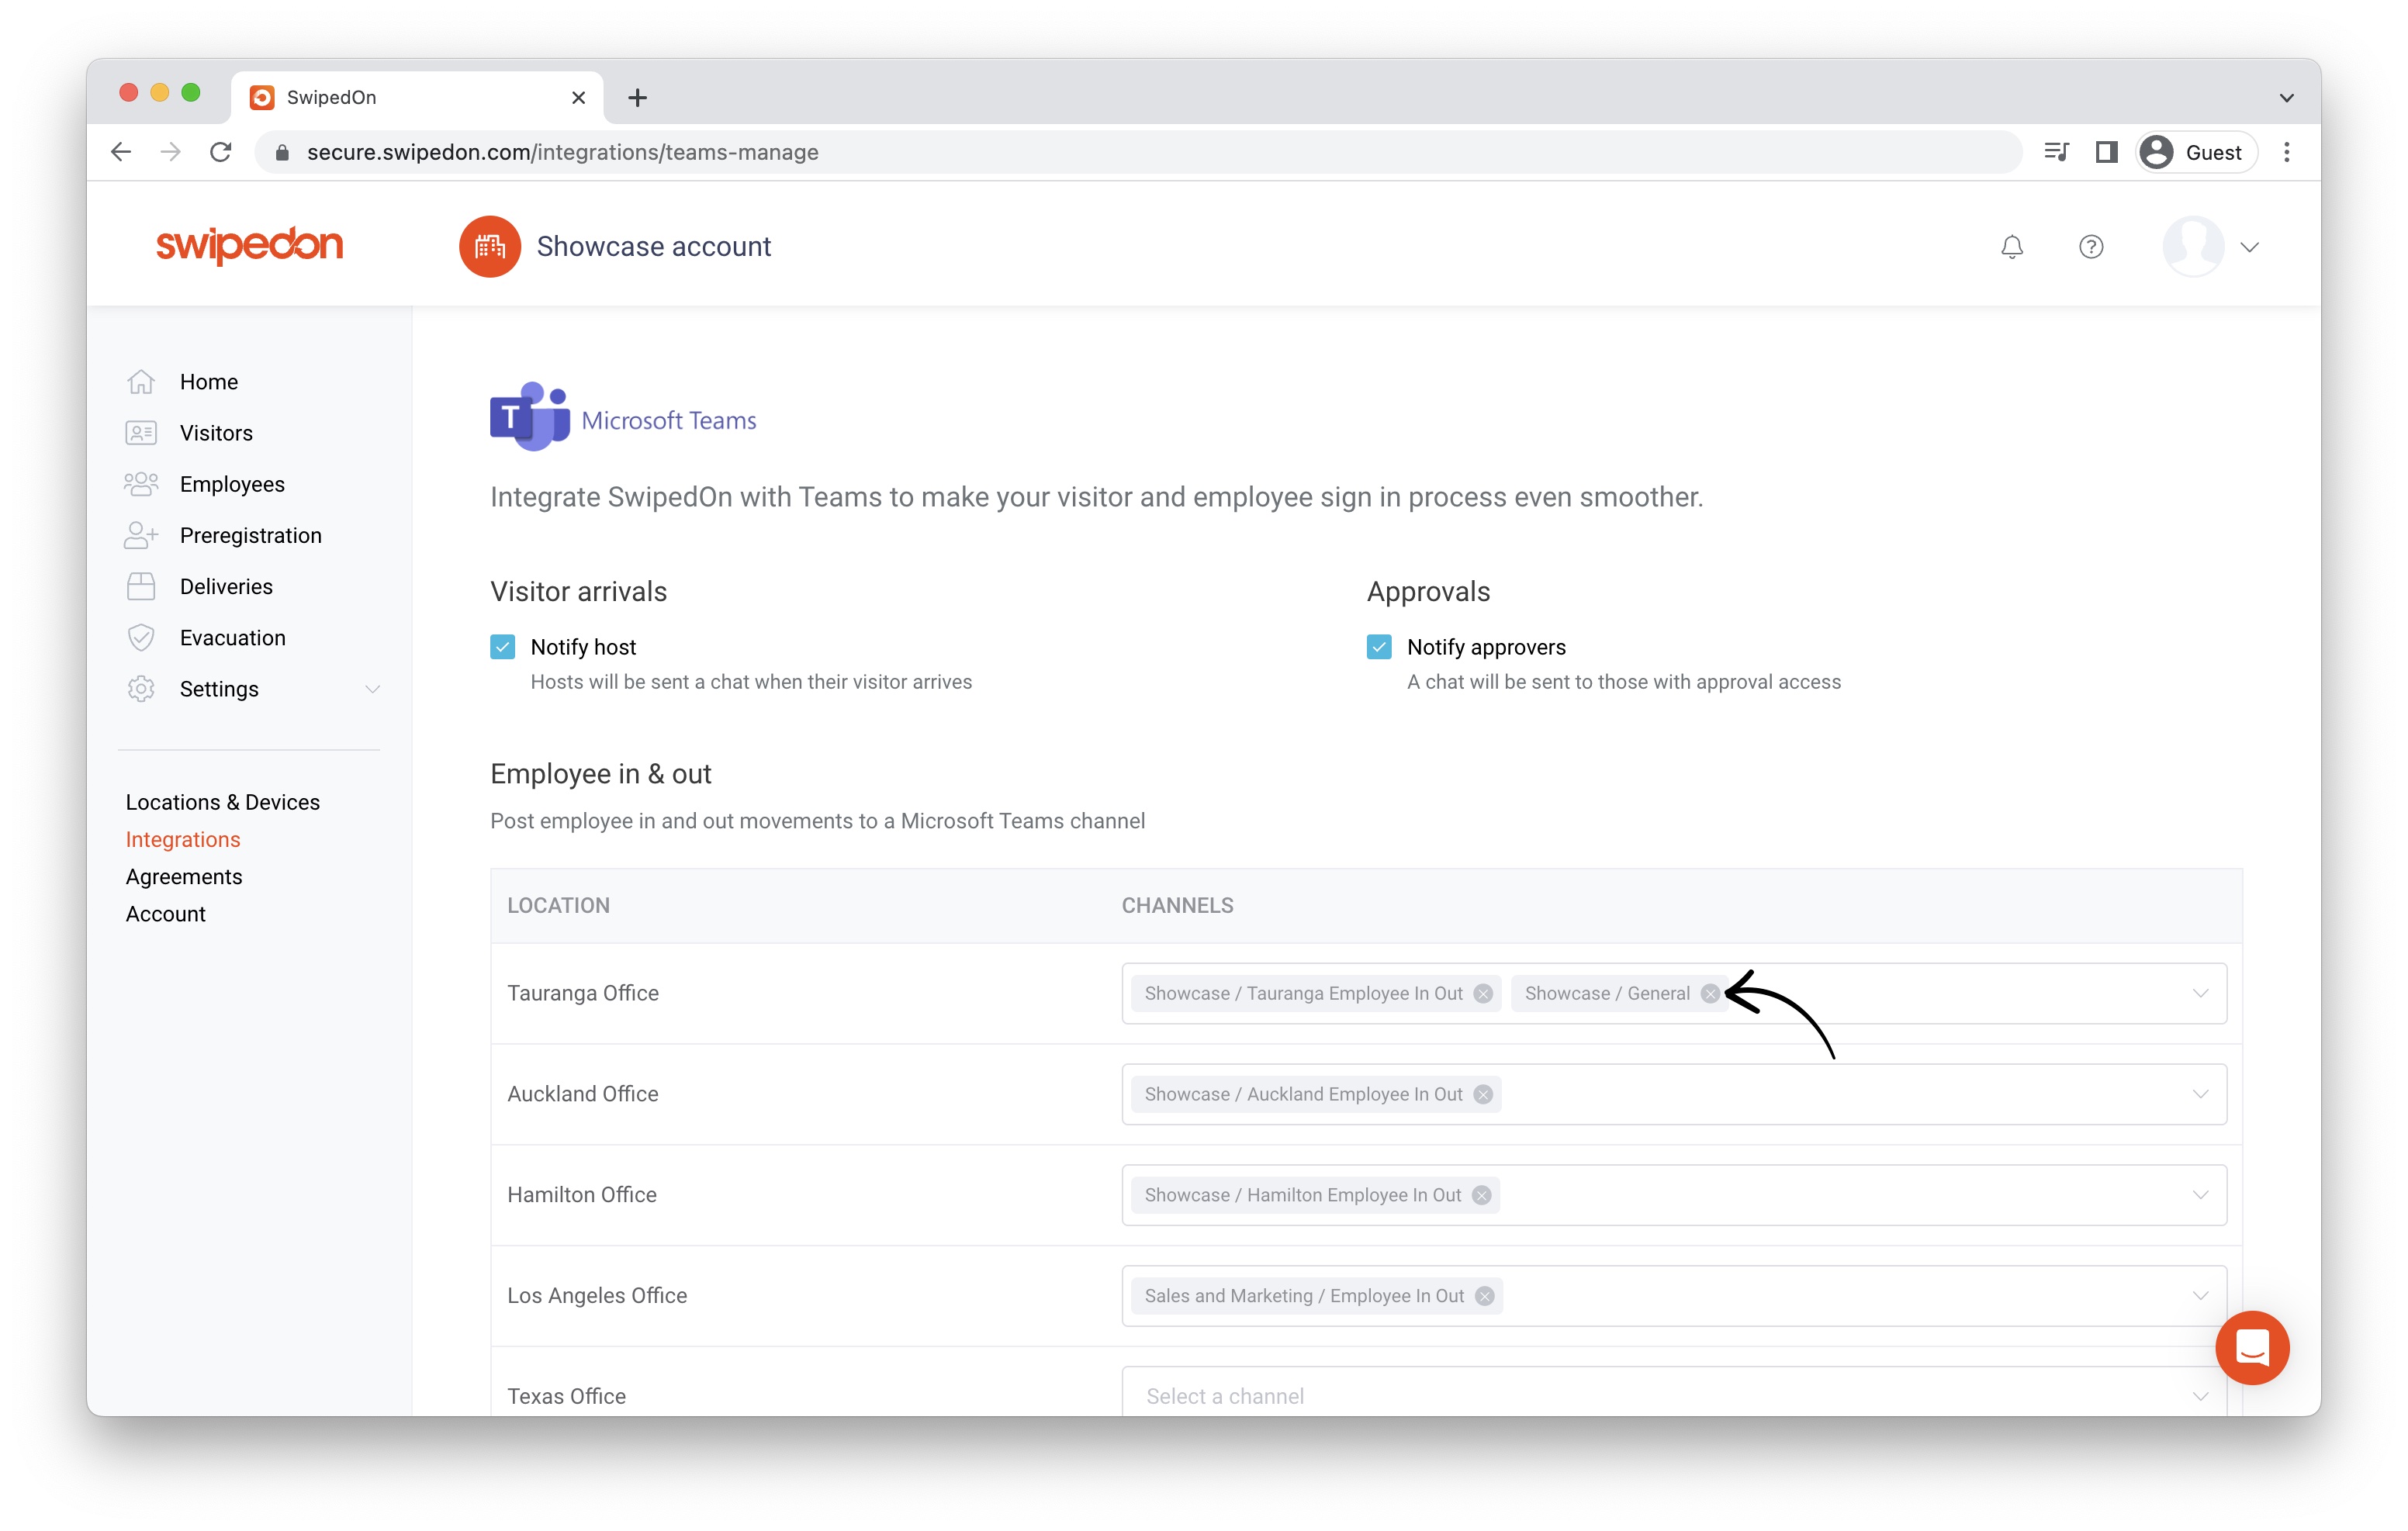This screenshot has width=2408, height=1531.
Task: Click the Guest profile button
Action: 2196,152
